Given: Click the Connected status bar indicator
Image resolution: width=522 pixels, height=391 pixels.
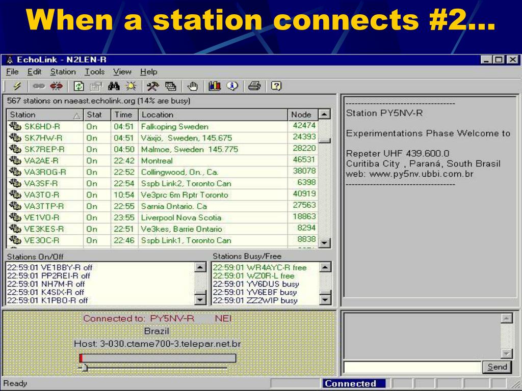Looking at the screenshot, I should [x=354, y=383].
